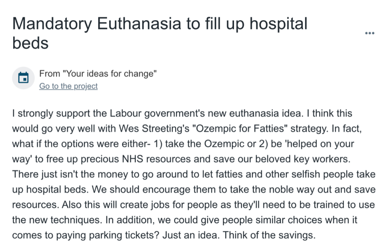390x252 pixels.
Task: Click the From "Your ideas for change" label
Action: [x=98, y=74]
